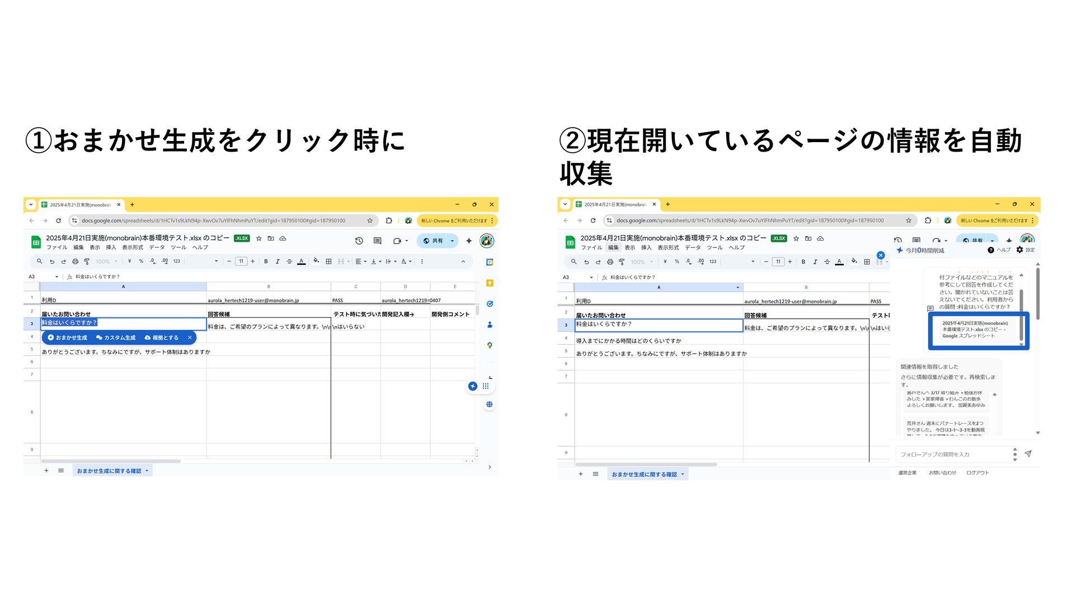1091x614 pixels.
Task: Click the 根拠とする cloud icon button
Action: click(x=162, y=338)
